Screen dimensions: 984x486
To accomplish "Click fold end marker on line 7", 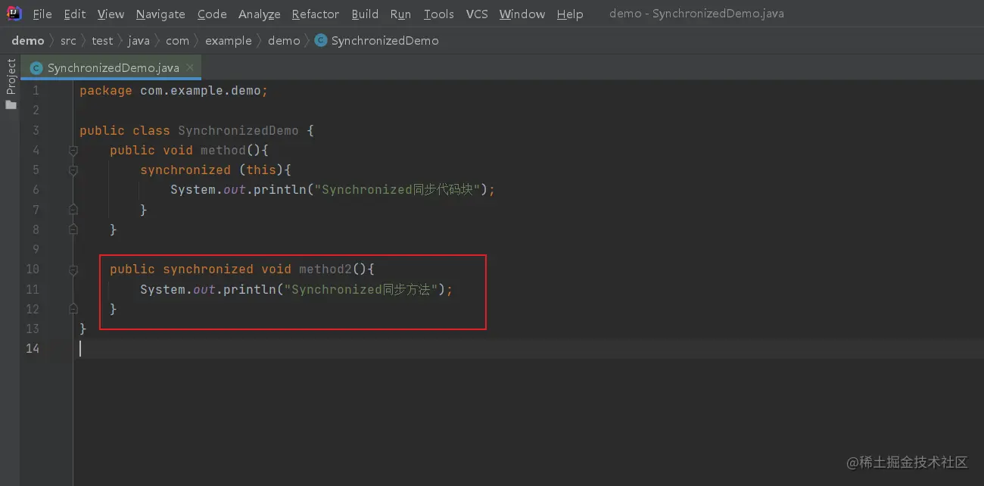I will coord(73,209).
